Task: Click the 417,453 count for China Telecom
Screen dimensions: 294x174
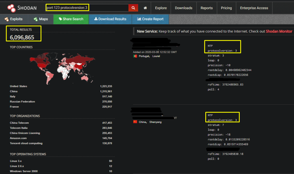Action: click(107, 123)
